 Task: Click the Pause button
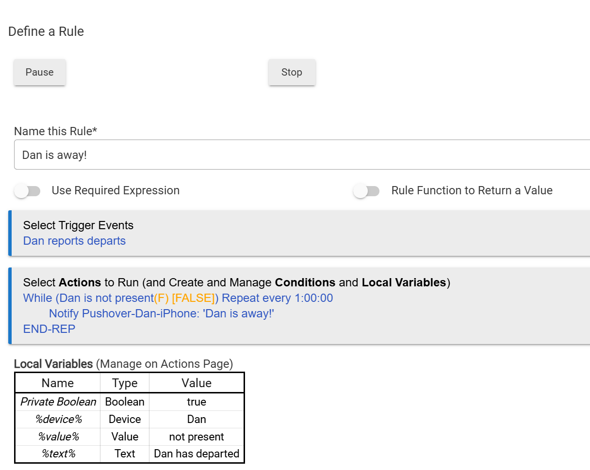pos(39,72)
